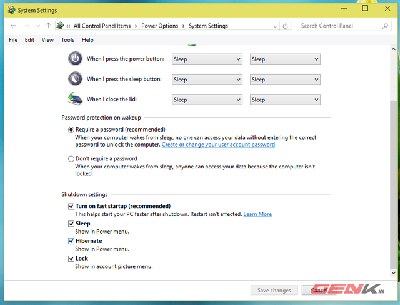Image resolution: width=400 pixels, height=305 pixels.
Task: Click the System Settings title bar icon
Action: click(11, 10)
